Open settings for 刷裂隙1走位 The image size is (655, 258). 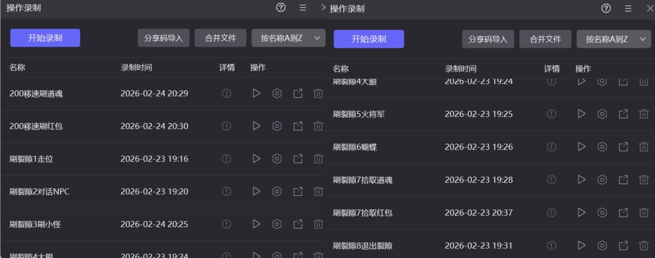pos(277,159)
